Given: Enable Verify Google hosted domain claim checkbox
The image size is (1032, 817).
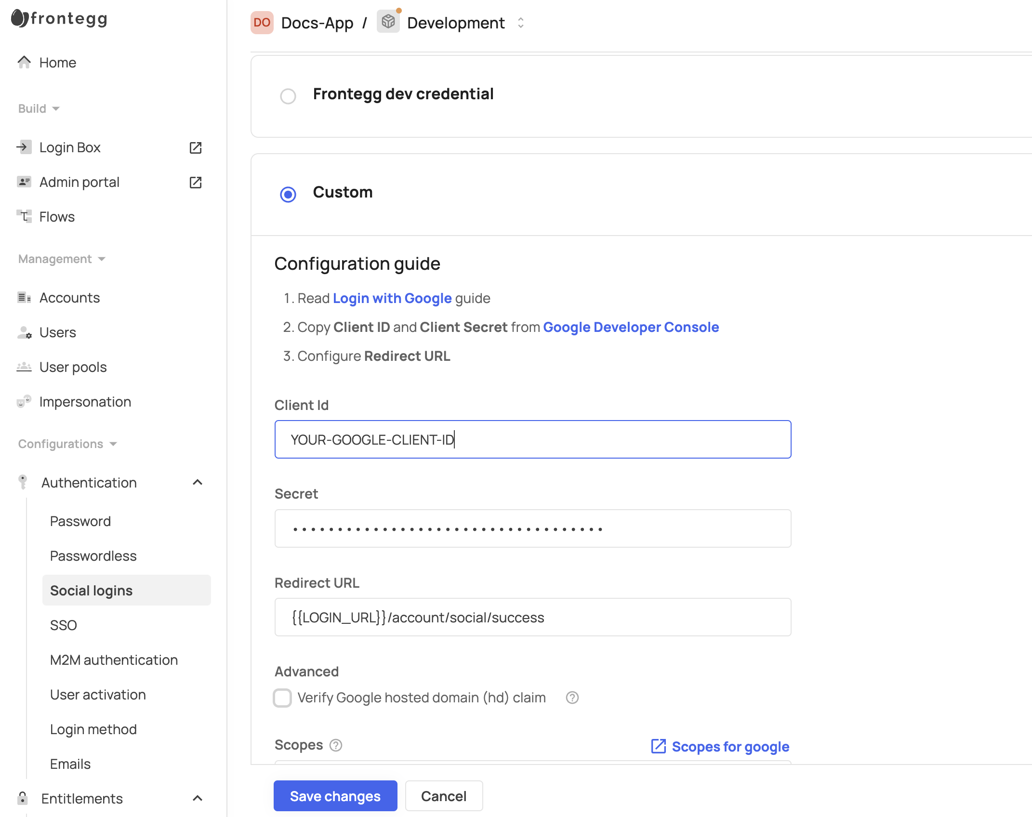Looking at the screenshot, I should coord(282,698).
